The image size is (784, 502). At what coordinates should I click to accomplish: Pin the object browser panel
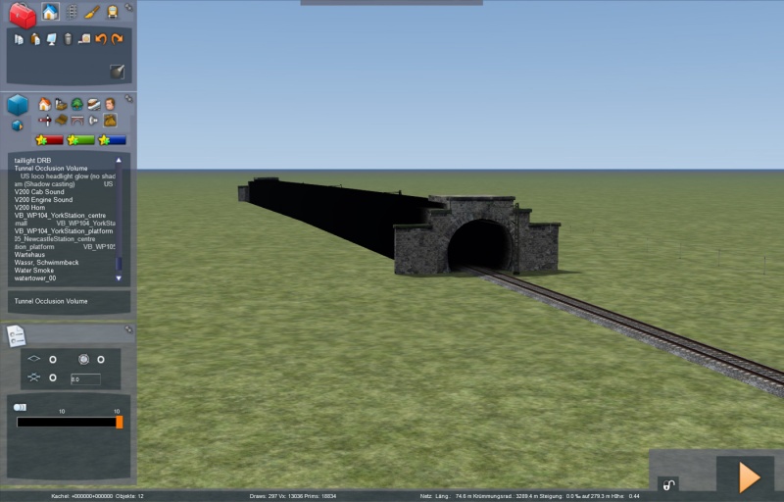coord(128,98)
